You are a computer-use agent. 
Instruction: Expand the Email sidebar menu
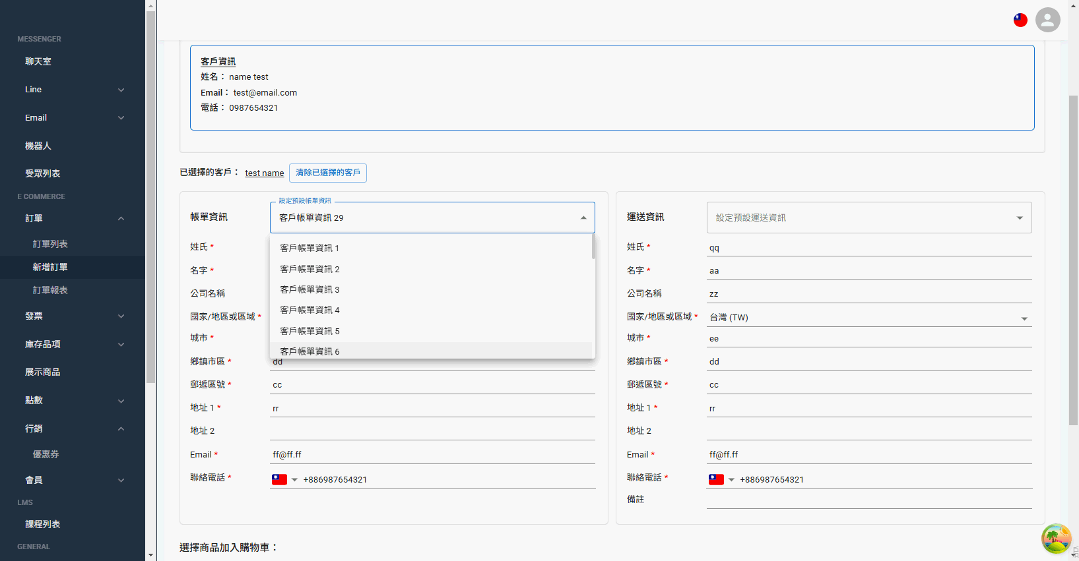point(73,118)
